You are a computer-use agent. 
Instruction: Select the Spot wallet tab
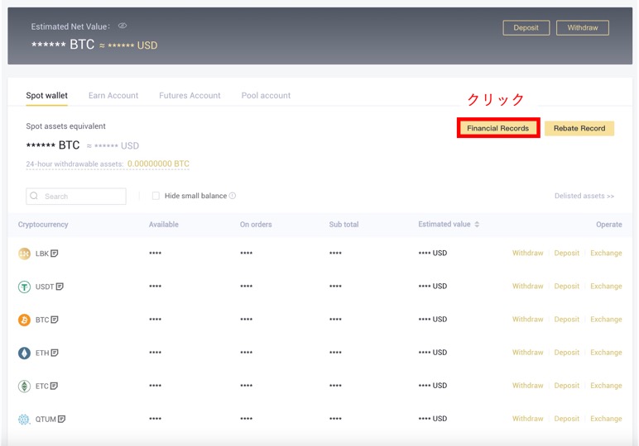pos(47,96)
